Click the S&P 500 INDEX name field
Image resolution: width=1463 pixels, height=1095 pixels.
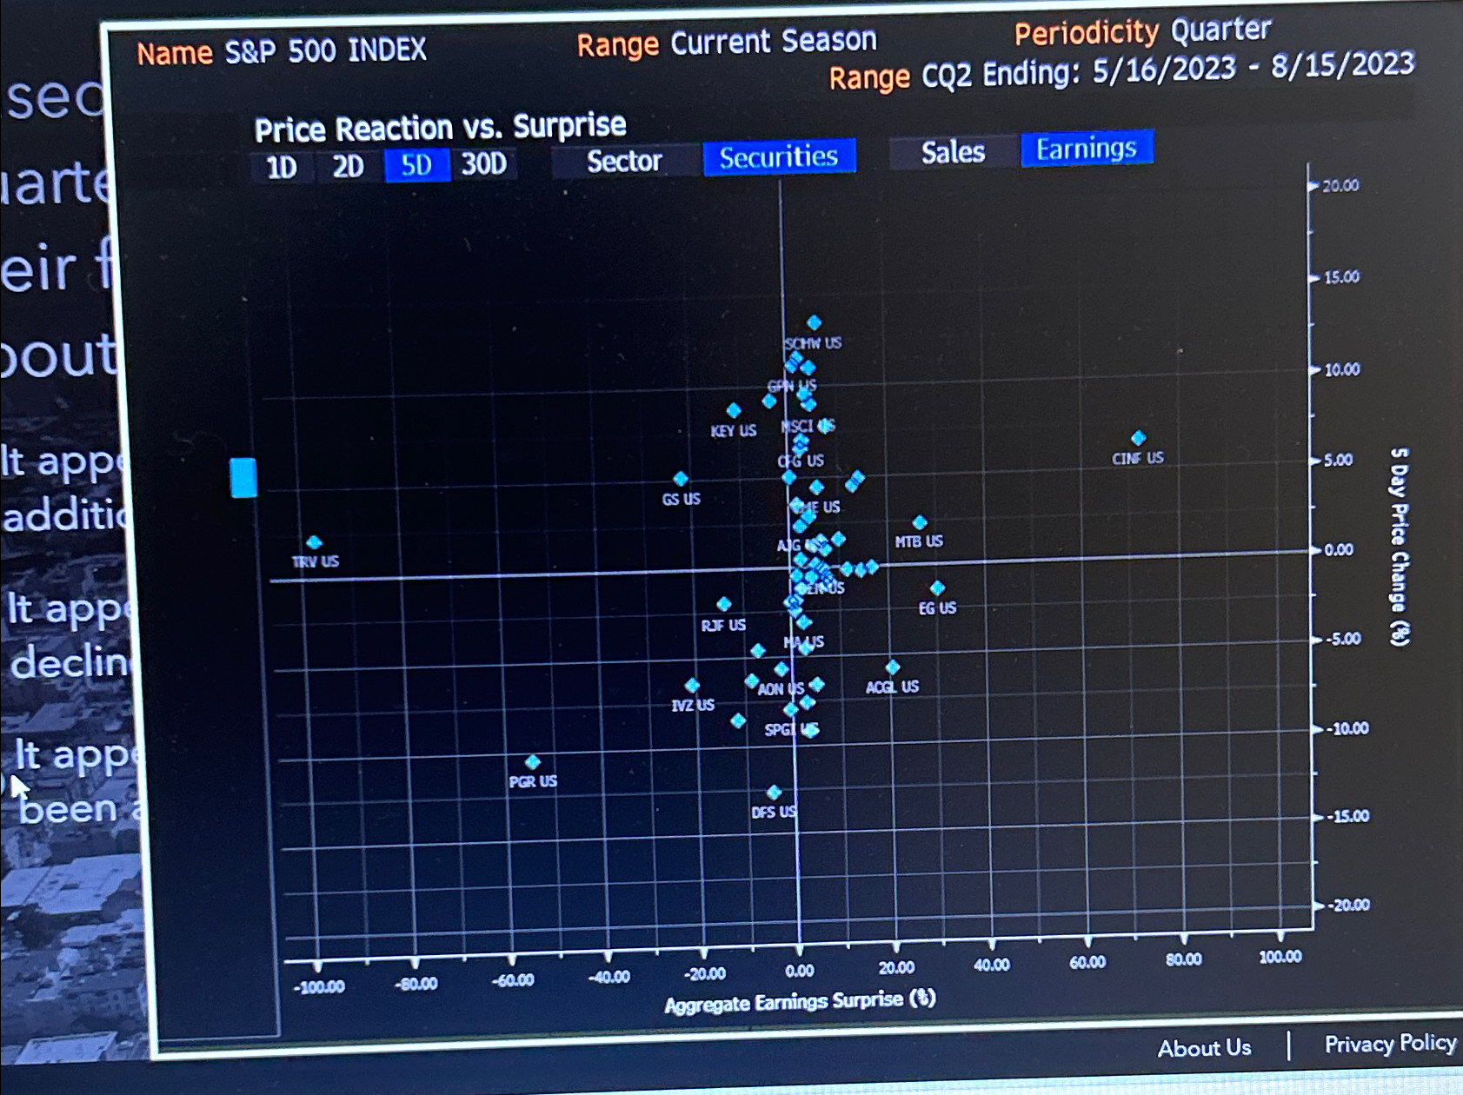[325, 50]
